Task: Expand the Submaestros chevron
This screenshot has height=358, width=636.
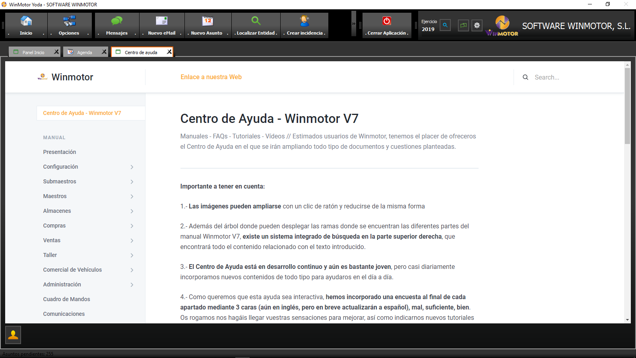Action: pyautogui.click(x=132, y=182)
